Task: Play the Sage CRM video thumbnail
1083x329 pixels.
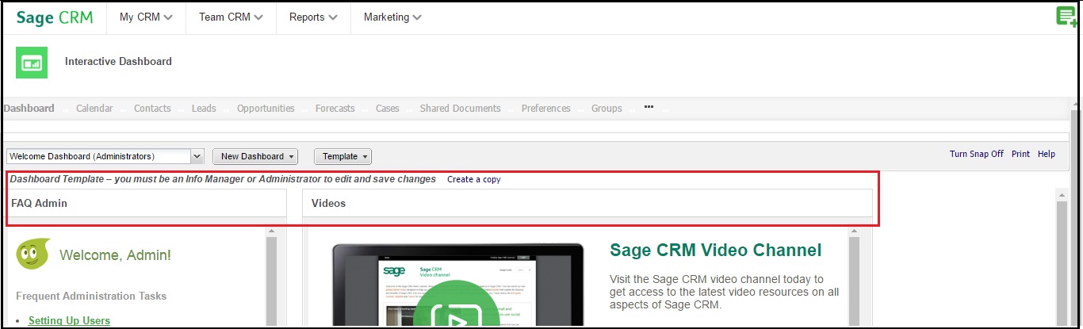Action: (x=455, y=317)
